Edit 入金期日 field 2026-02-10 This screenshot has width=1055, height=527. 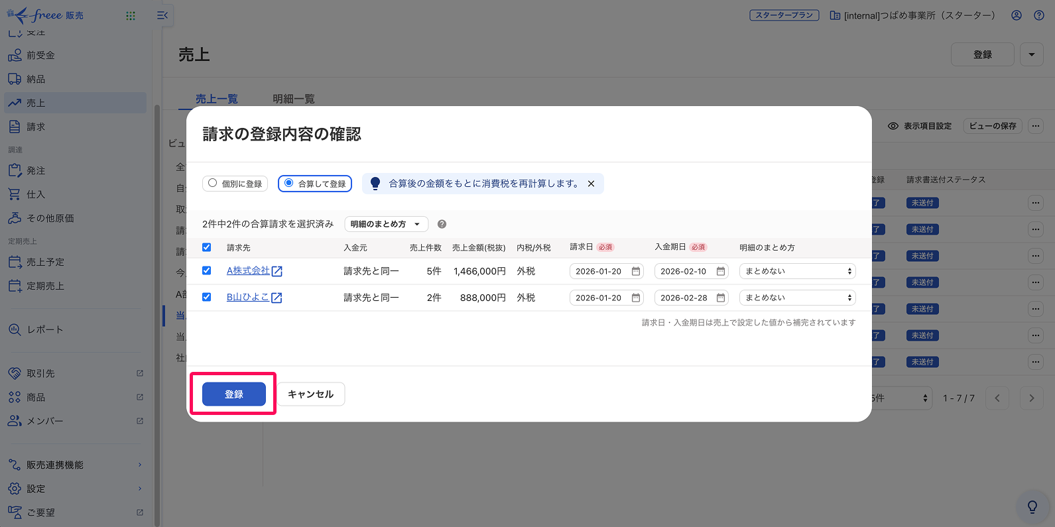tap(692, 271)
